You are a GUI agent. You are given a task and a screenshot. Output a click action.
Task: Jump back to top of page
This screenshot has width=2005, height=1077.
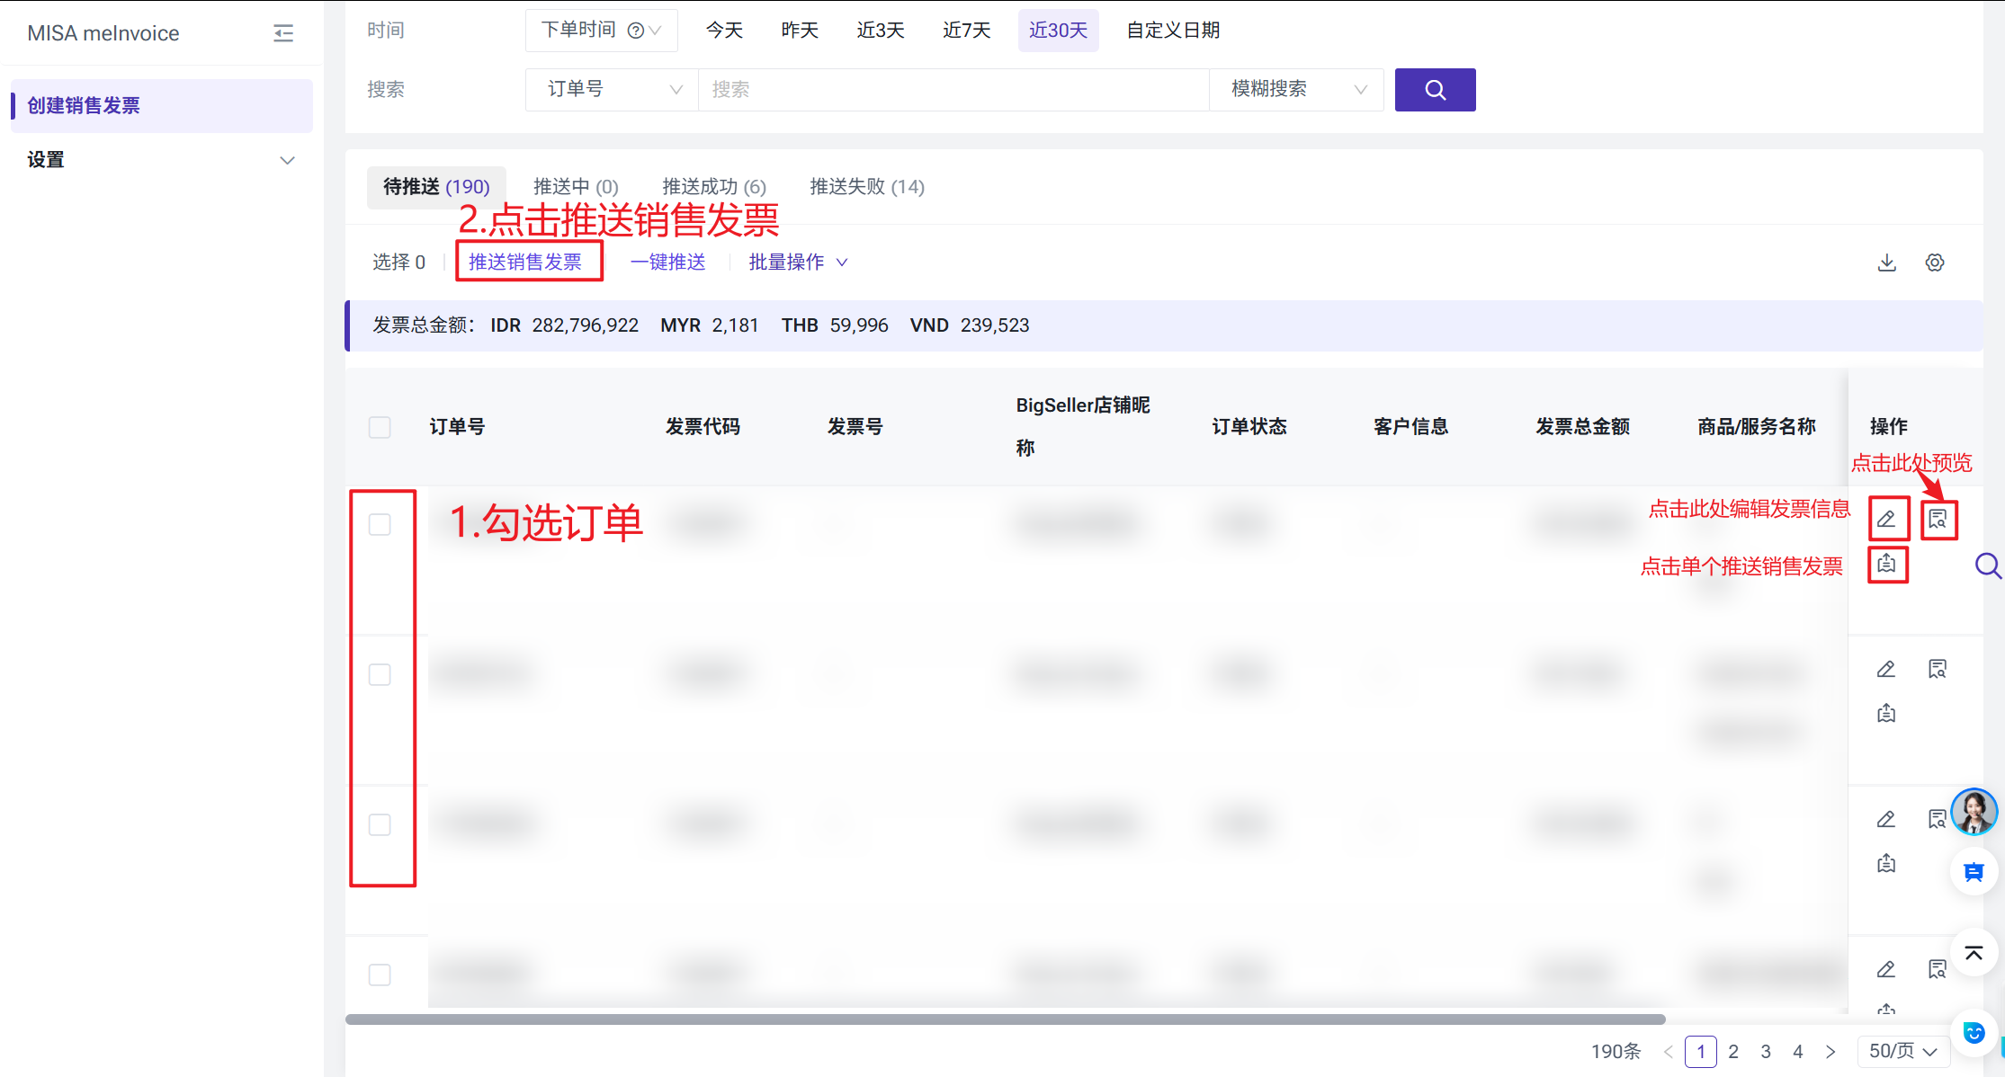pyautogui.click(x=1974, y=954)
